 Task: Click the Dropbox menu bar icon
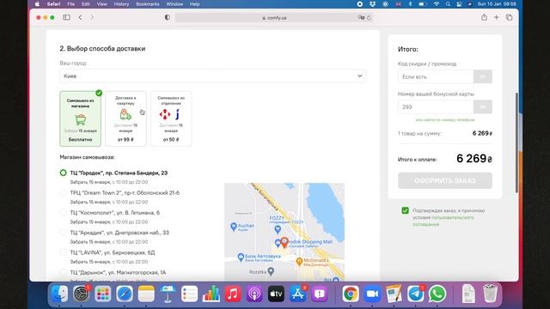[x=372, y=4]
